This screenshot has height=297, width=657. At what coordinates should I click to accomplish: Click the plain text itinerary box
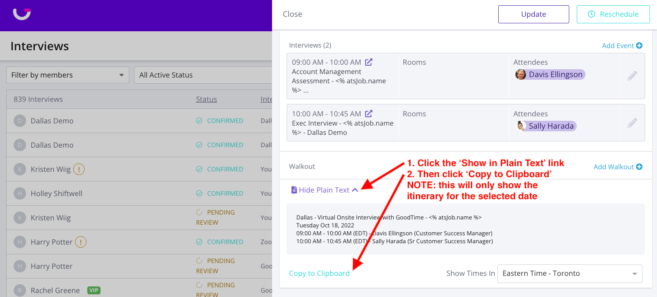466,229
